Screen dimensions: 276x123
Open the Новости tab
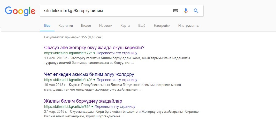(x=106, y=26)
